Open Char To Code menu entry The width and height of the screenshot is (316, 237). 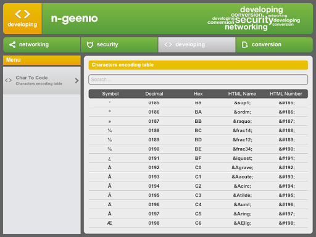click(42, 80)
